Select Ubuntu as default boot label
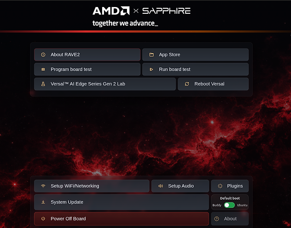Viewport: 291px width, 228px height. point(242,205)
